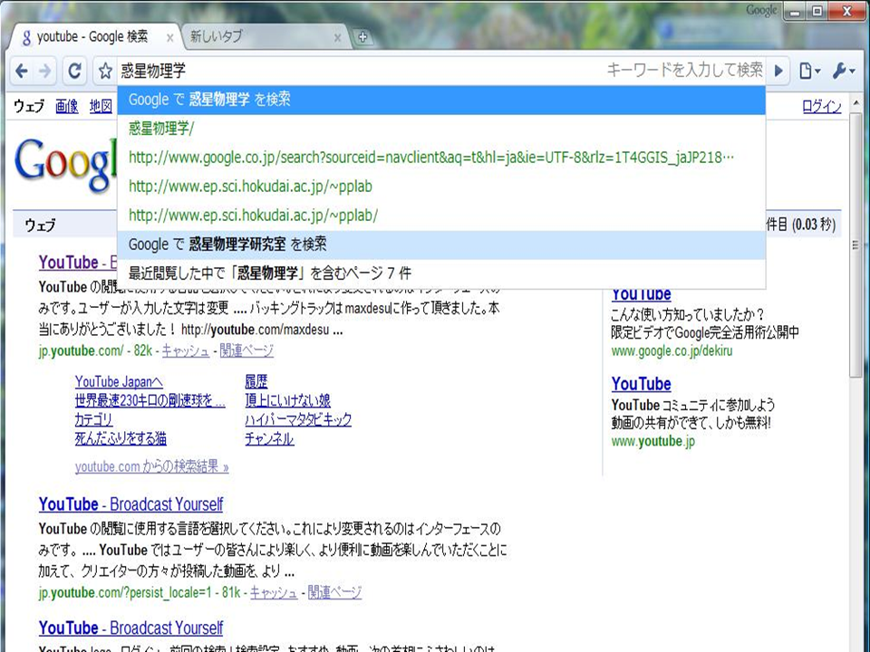
Task: Open the YouTube Japanへ sitelink
Action: tap(119, 381)
